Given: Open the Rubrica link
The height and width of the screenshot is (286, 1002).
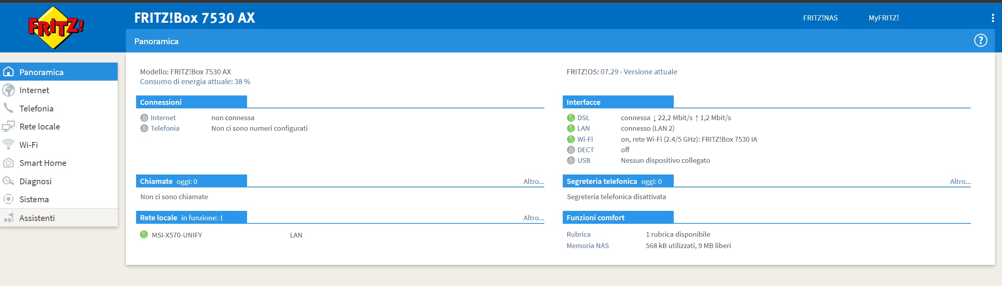Looking at the screenshot, I should coord(578,234).
